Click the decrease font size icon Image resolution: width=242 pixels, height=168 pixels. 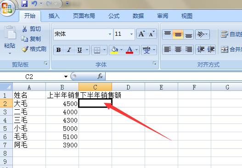(152, 34)
